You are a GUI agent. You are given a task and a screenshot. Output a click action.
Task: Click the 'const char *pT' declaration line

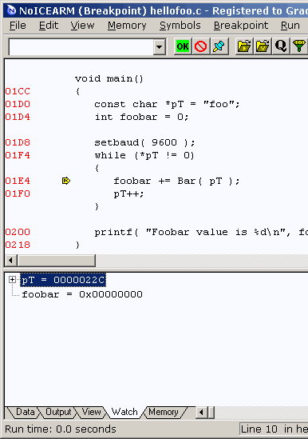point(167,104)
